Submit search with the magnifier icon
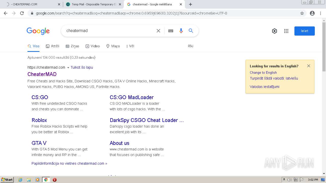 pyautogui.click(x=191, y=31)
